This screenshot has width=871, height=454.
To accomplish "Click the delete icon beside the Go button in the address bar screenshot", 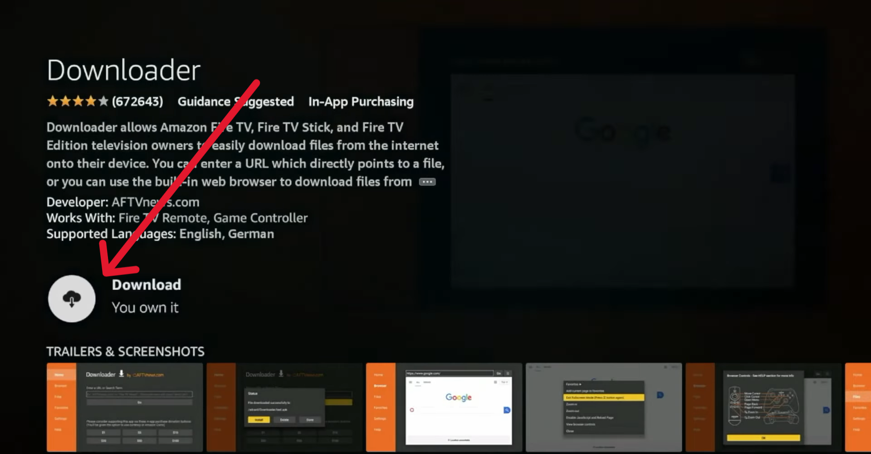I will pyautogui.click(x=508, y=373).
